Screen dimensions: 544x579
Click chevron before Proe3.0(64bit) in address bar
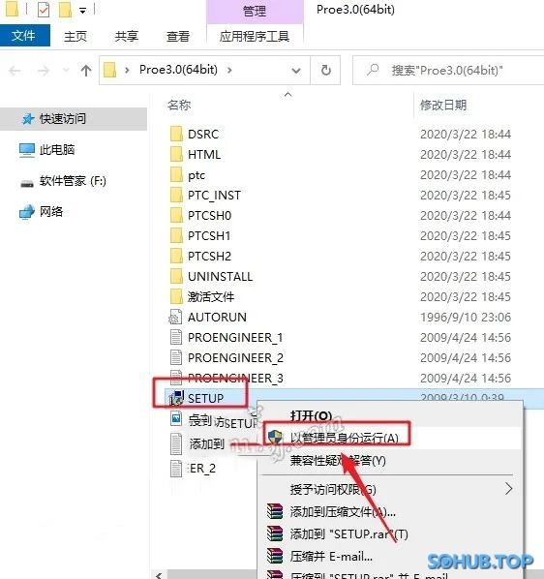pos(127,70)
